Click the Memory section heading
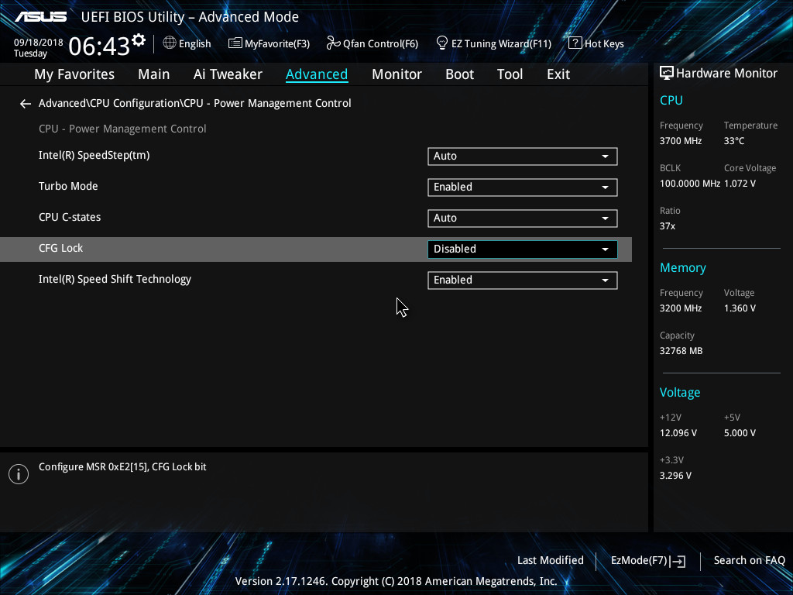 (683, 268)
